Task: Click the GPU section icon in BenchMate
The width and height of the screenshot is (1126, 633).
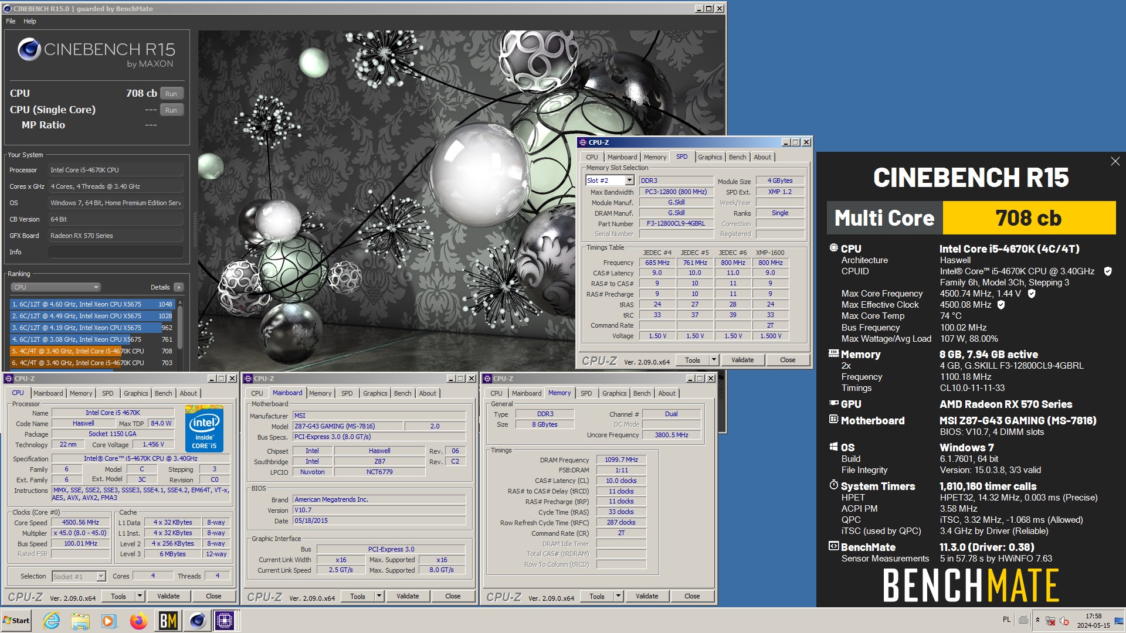Action: [833, 403]
